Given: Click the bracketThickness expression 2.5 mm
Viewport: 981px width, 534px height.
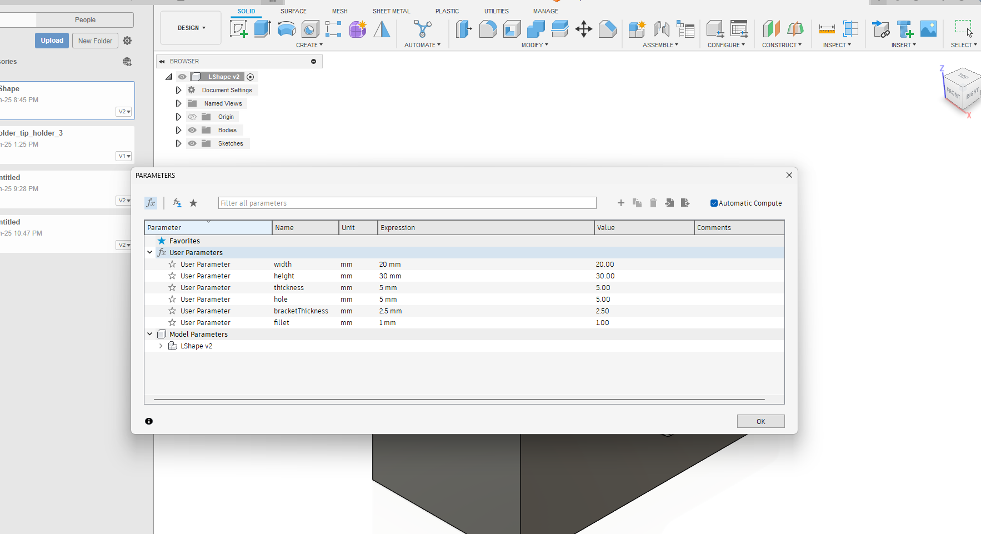Looking at the screenshot, I should (391, 311).
